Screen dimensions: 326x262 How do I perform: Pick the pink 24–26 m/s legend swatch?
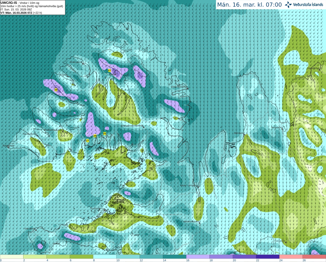291,257
